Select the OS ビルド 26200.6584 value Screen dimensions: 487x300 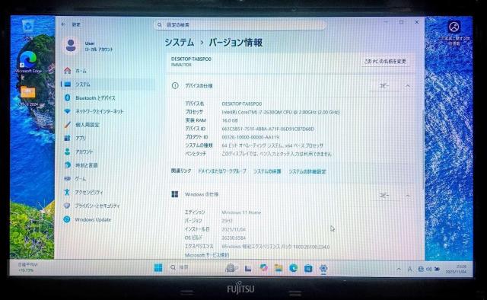click(234, 238)
